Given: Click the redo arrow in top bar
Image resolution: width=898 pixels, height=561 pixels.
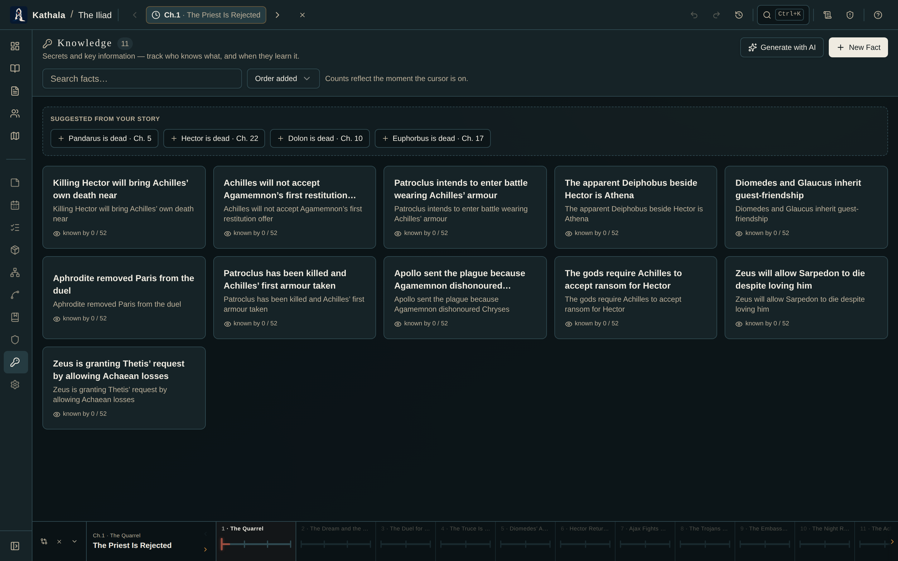Looking at the screenshot, I should [x=717, y=15].
